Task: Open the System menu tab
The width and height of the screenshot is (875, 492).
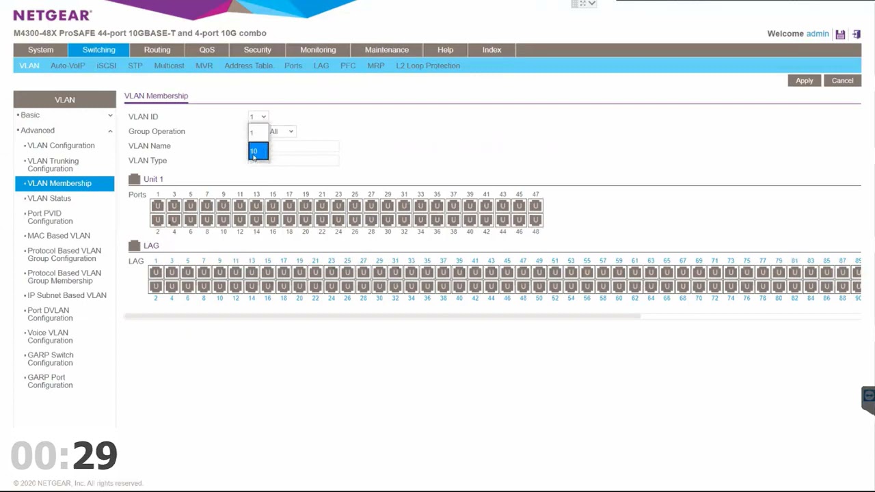Action: click(40, 50)
